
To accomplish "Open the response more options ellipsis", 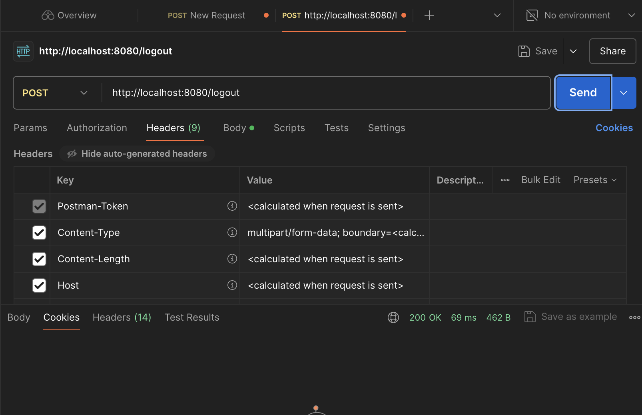I will (x=634, y=317).
